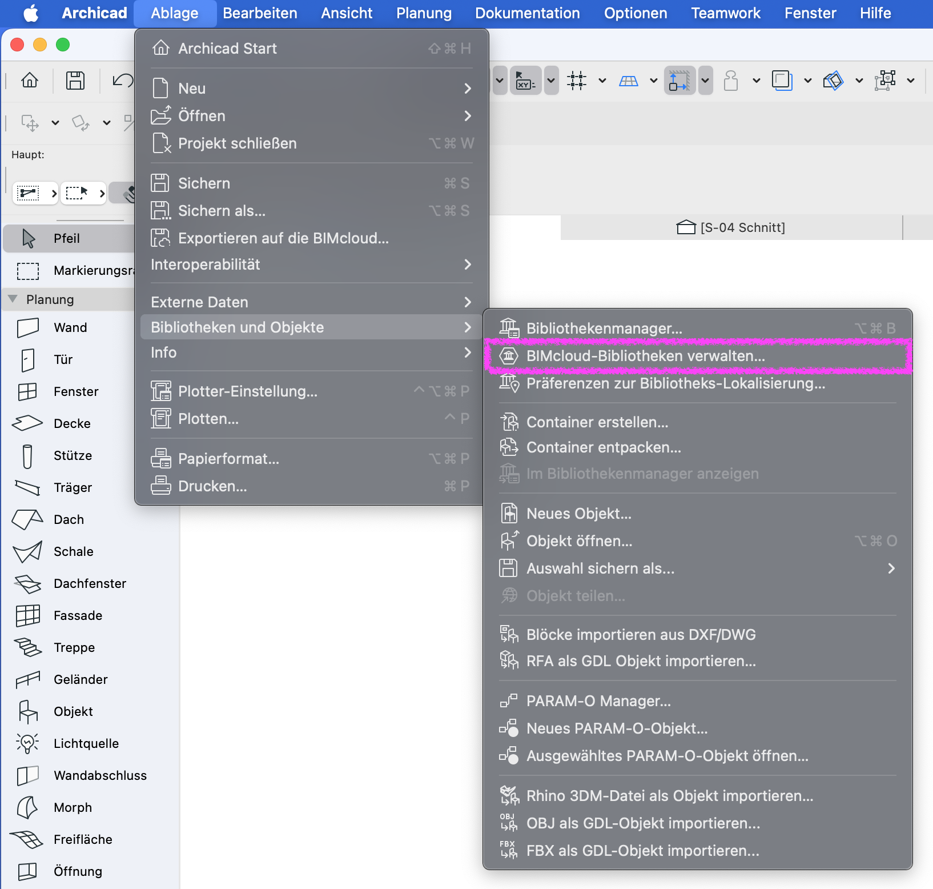The width and height of the screenshot is (933, 889).
Task: Toggle the snap grid toolbar icon
Action: [x=577, y=81]
